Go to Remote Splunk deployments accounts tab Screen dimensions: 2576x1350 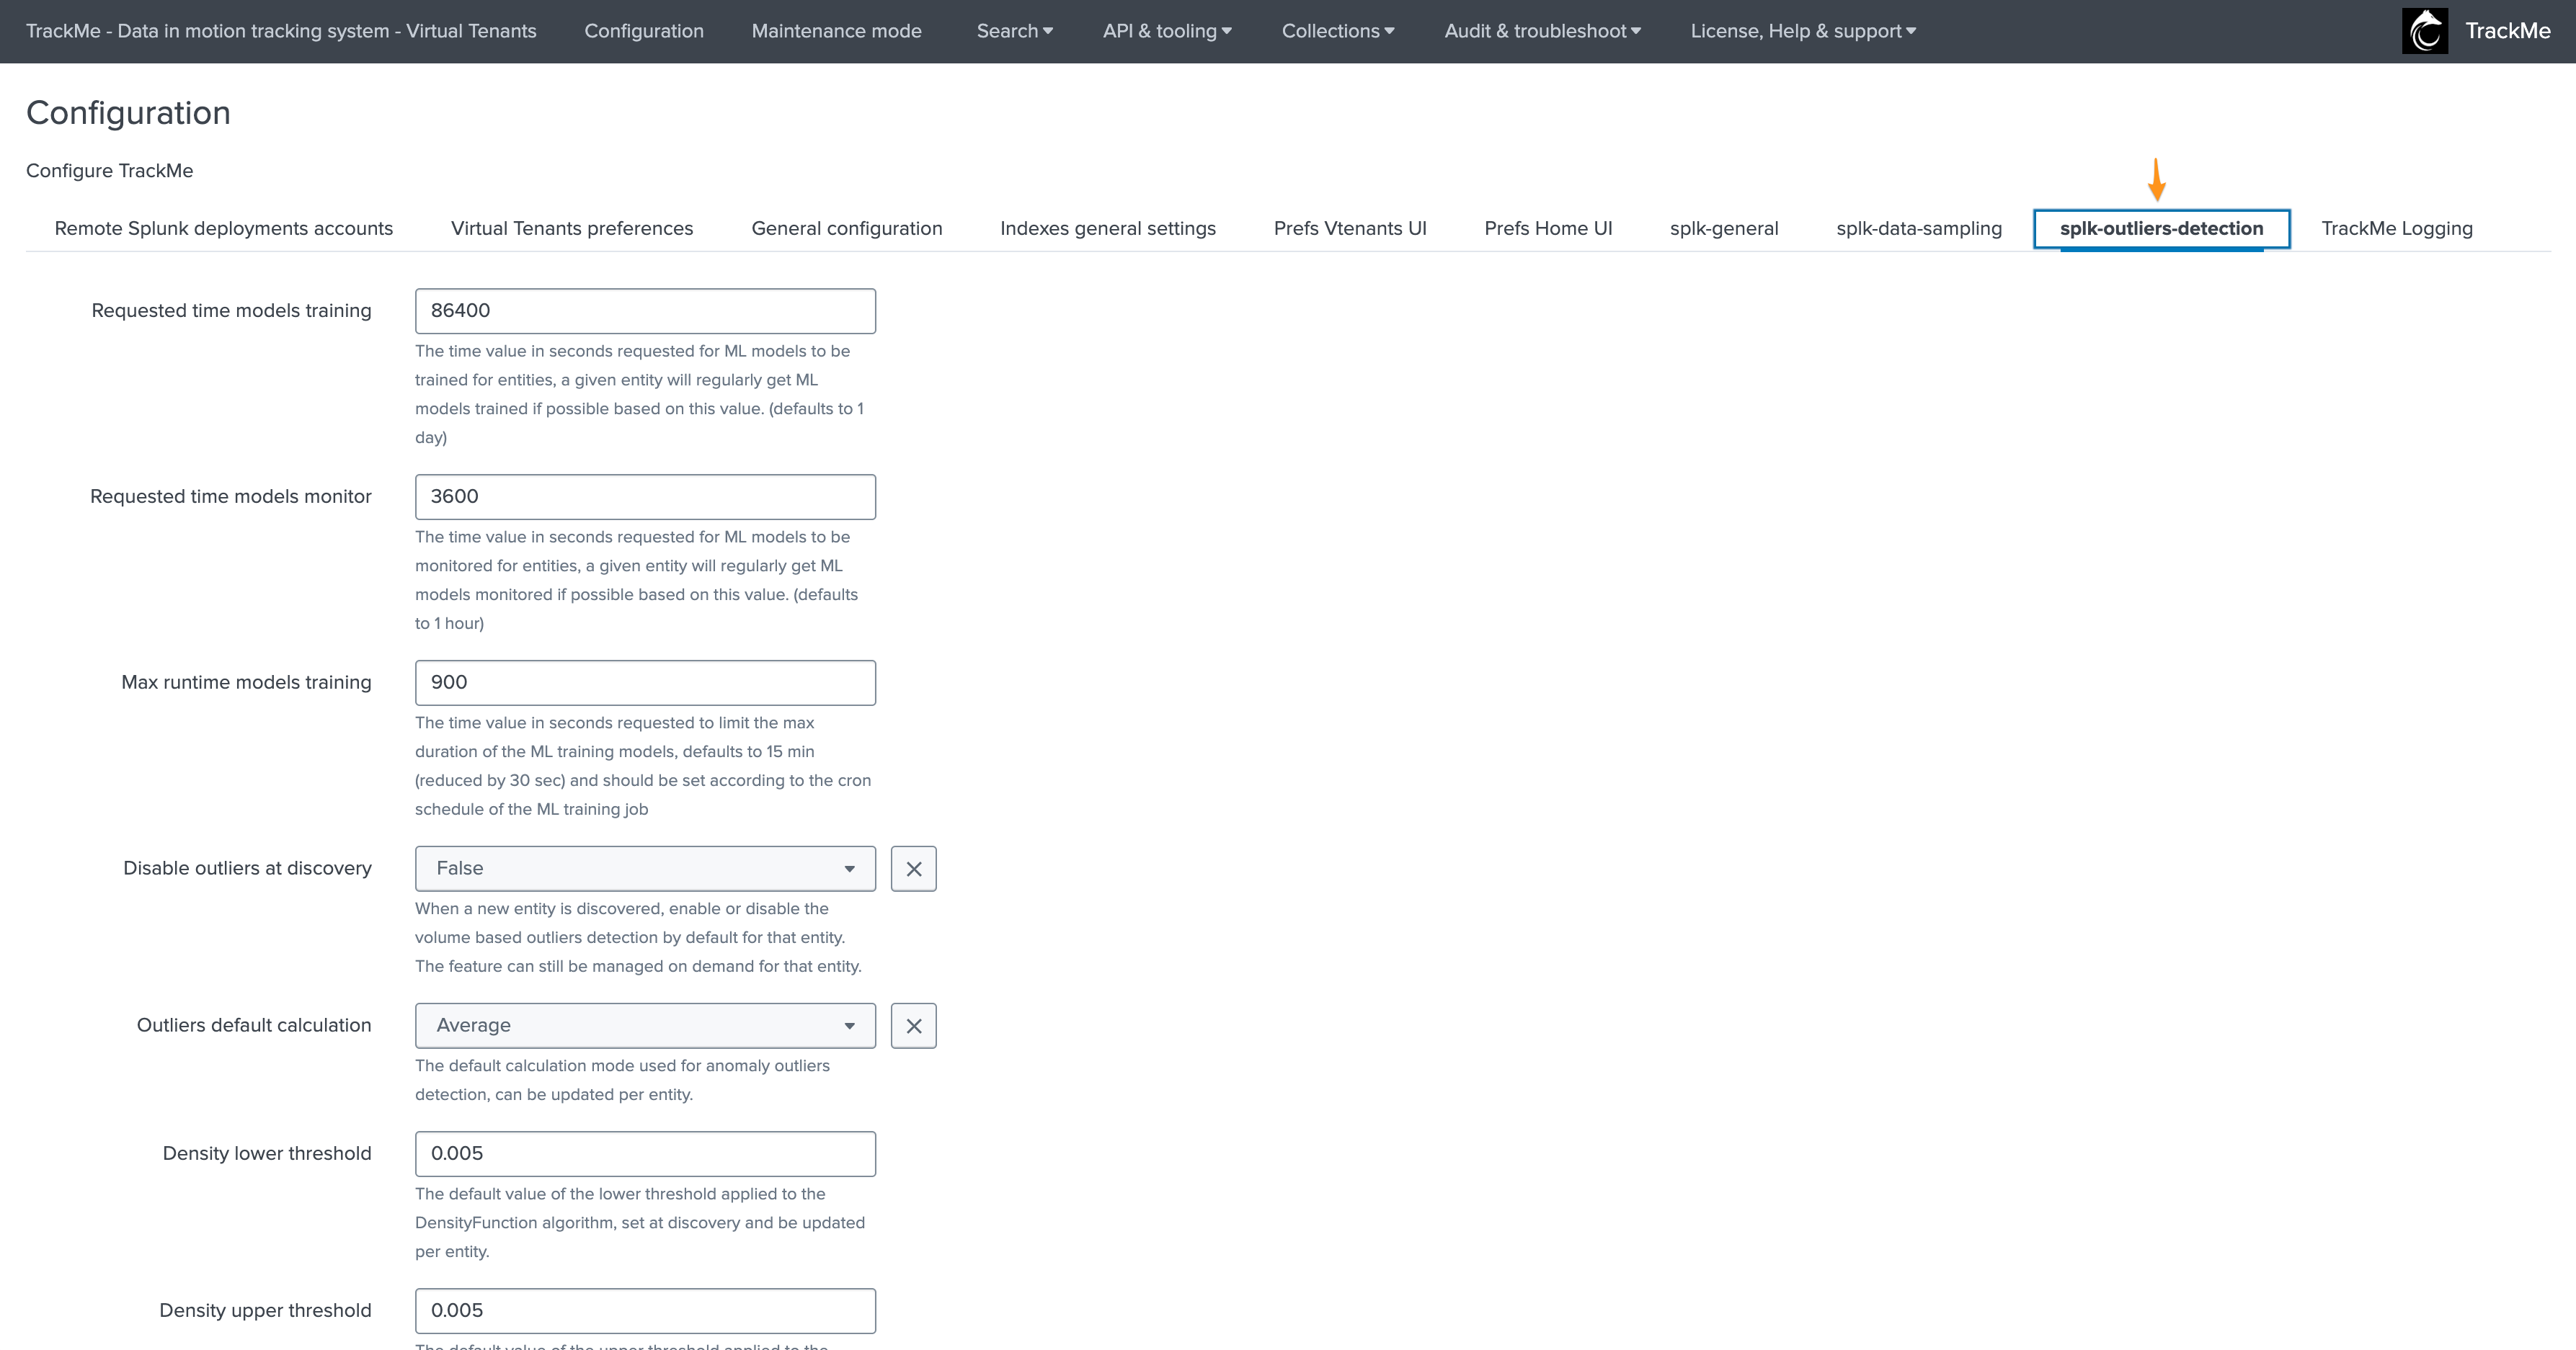223,229
